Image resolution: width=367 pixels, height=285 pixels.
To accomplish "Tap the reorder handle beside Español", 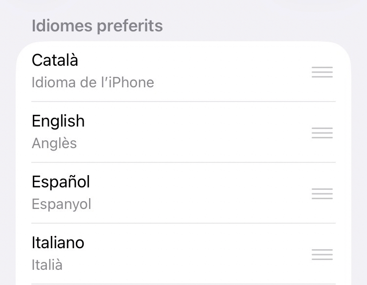I will pyautogui.click(x=322, y=194).
